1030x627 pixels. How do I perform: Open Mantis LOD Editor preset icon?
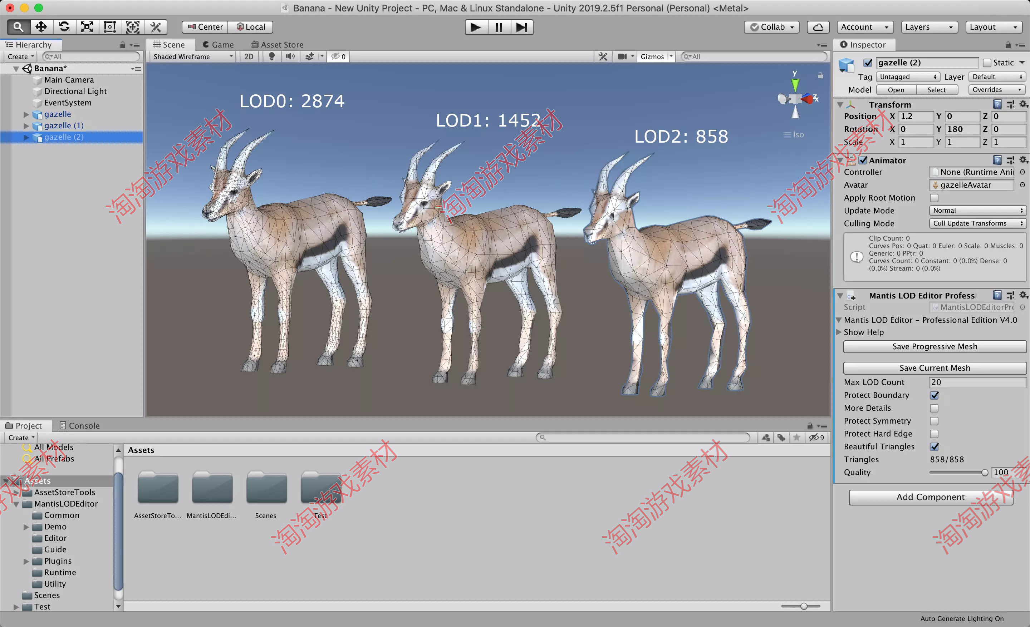[1011, 295]
